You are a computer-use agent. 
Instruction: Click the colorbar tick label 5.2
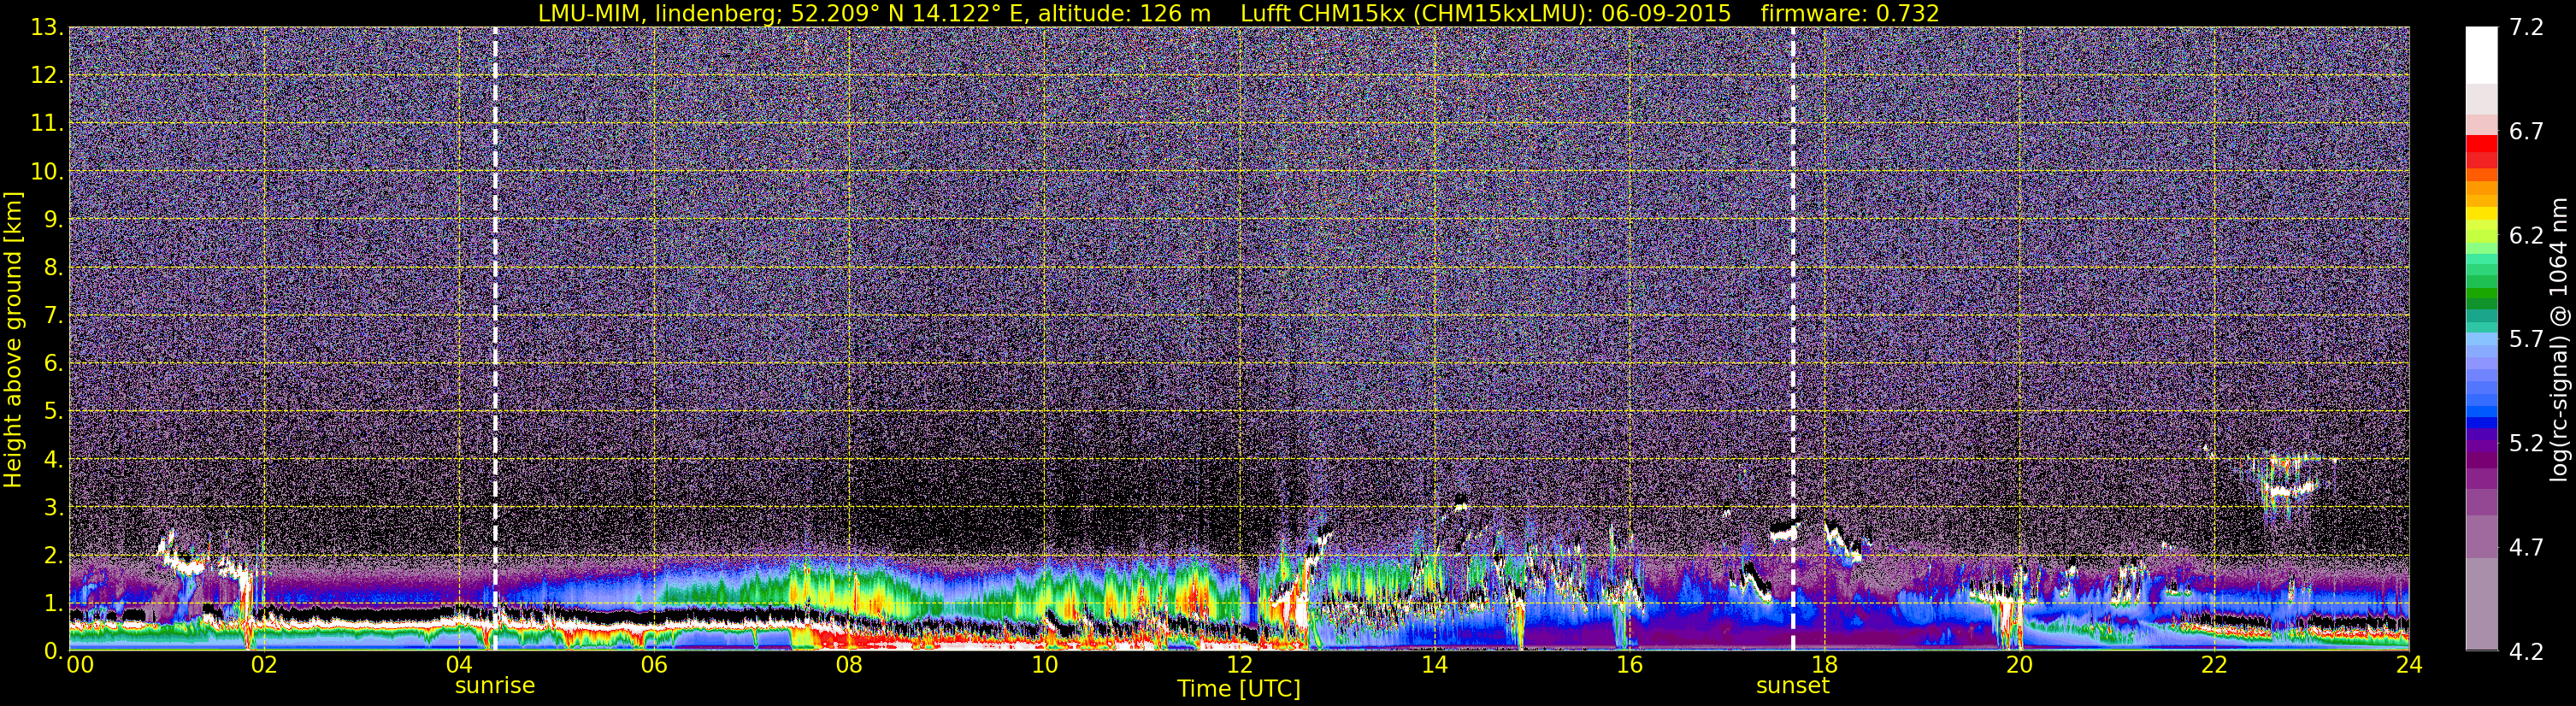(2526, 444)
